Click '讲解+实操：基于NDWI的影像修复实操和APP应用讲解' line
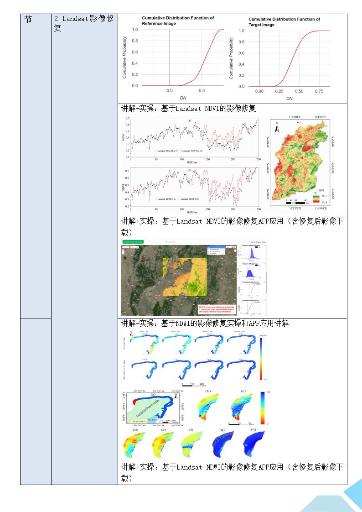362x512 pixels. (x=205, y=323)
